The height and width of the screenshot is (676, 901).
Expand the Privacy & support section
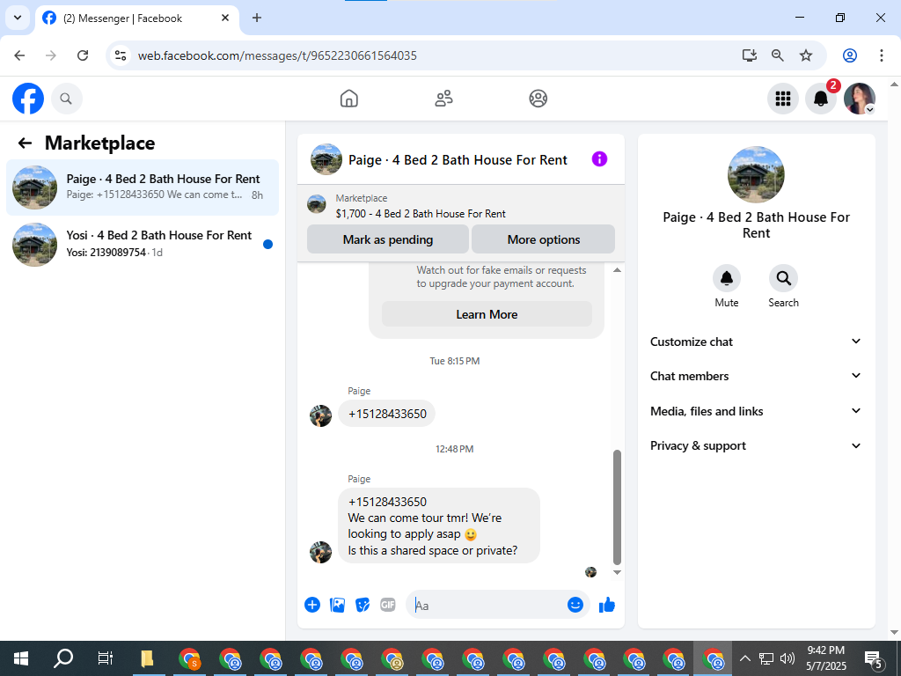coord(756,445)
